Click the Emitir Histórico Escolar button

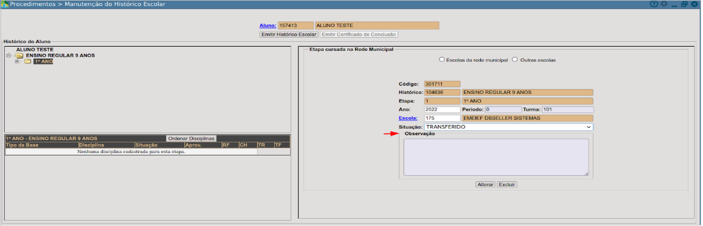[289, 35]
